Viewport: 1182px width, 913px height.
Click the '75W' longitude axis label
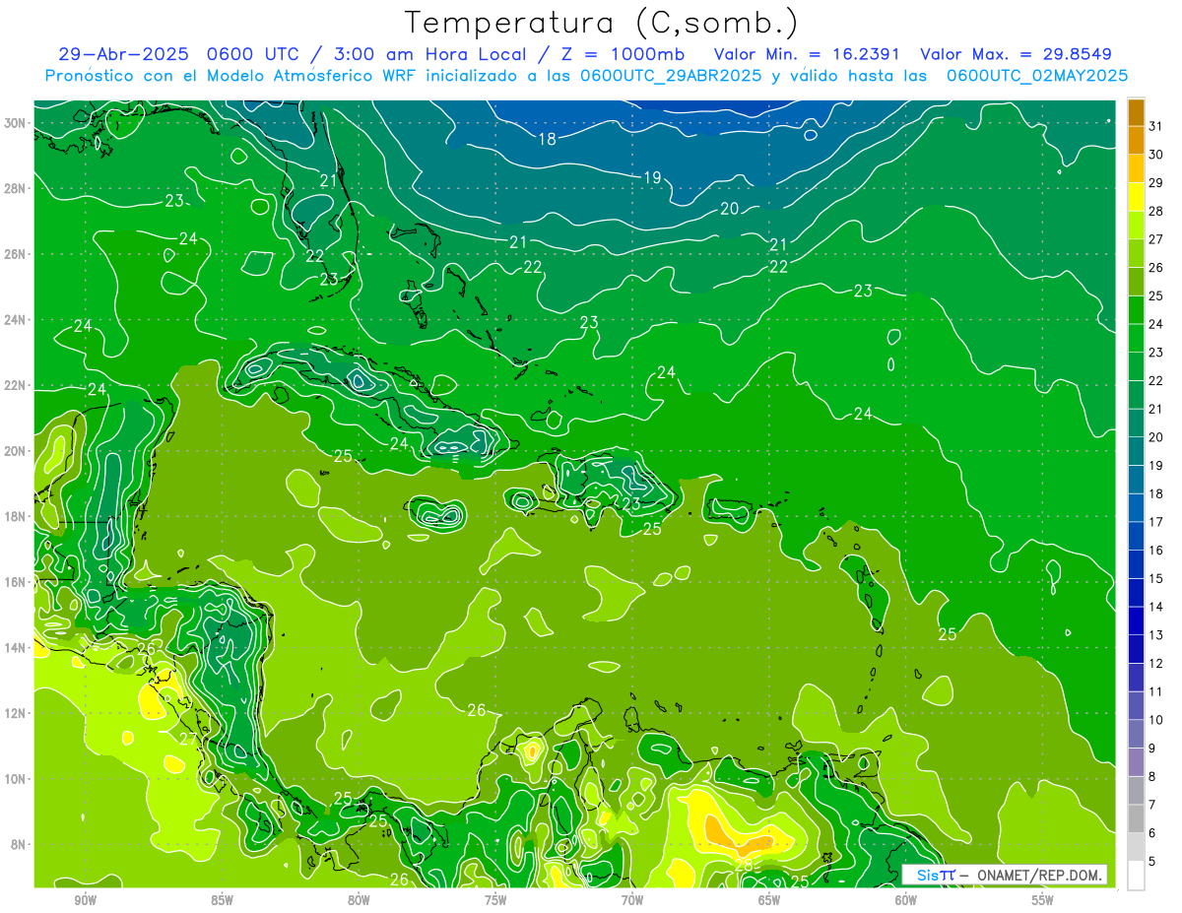tap(495, 900)
